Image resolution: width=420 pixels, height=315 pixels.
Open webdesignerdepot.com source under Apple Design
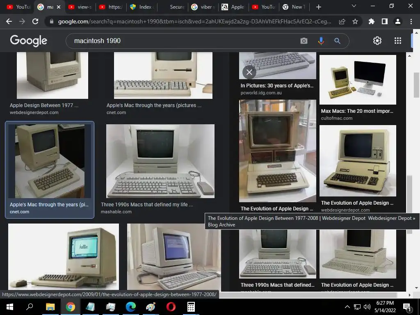tap(34, 112)
